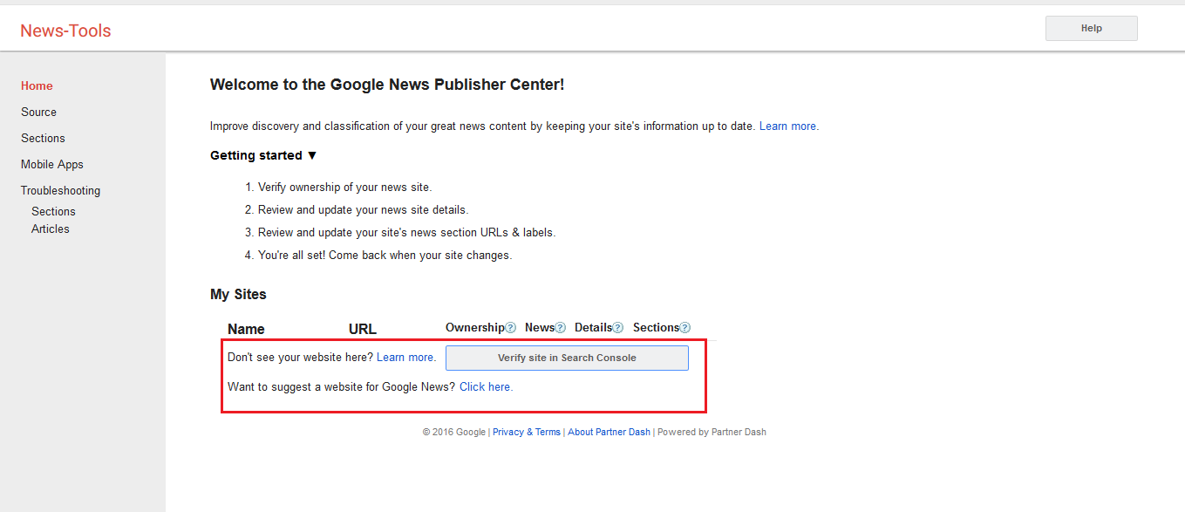Click the help icon next to Details
This screenshot has width=1185, height=512.
(x=618, y=328)
